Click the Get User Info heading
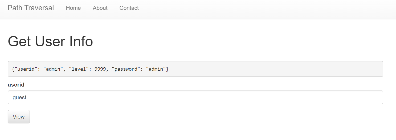Viewport: 396px width, 140px height. click(x=50, y=42)
